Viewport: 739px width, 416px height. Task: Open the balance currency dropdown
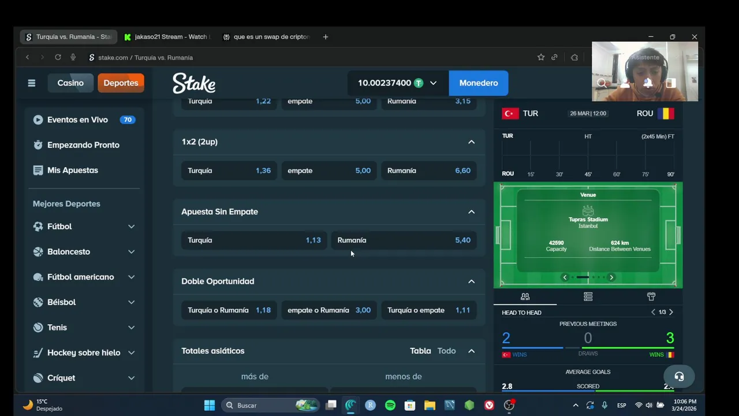point(433,83)
